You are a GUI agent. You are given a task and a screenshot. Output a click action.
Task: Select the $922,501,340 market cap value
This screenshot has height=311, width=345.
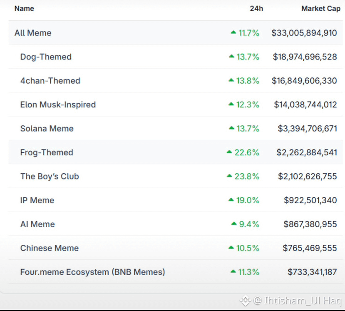pyautogui.click(x=310, y=200)
